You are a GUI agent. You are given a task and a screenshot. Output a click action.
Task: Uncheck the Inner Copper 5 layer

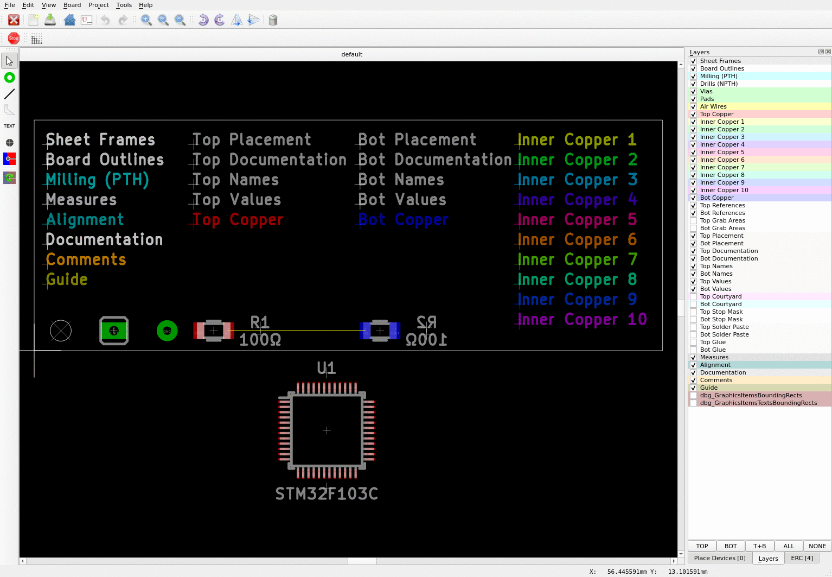(x=693, y=152)
